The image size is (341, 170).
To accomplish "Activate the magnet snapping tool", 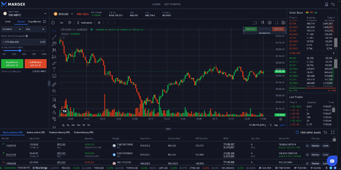I will pos(54,99).
